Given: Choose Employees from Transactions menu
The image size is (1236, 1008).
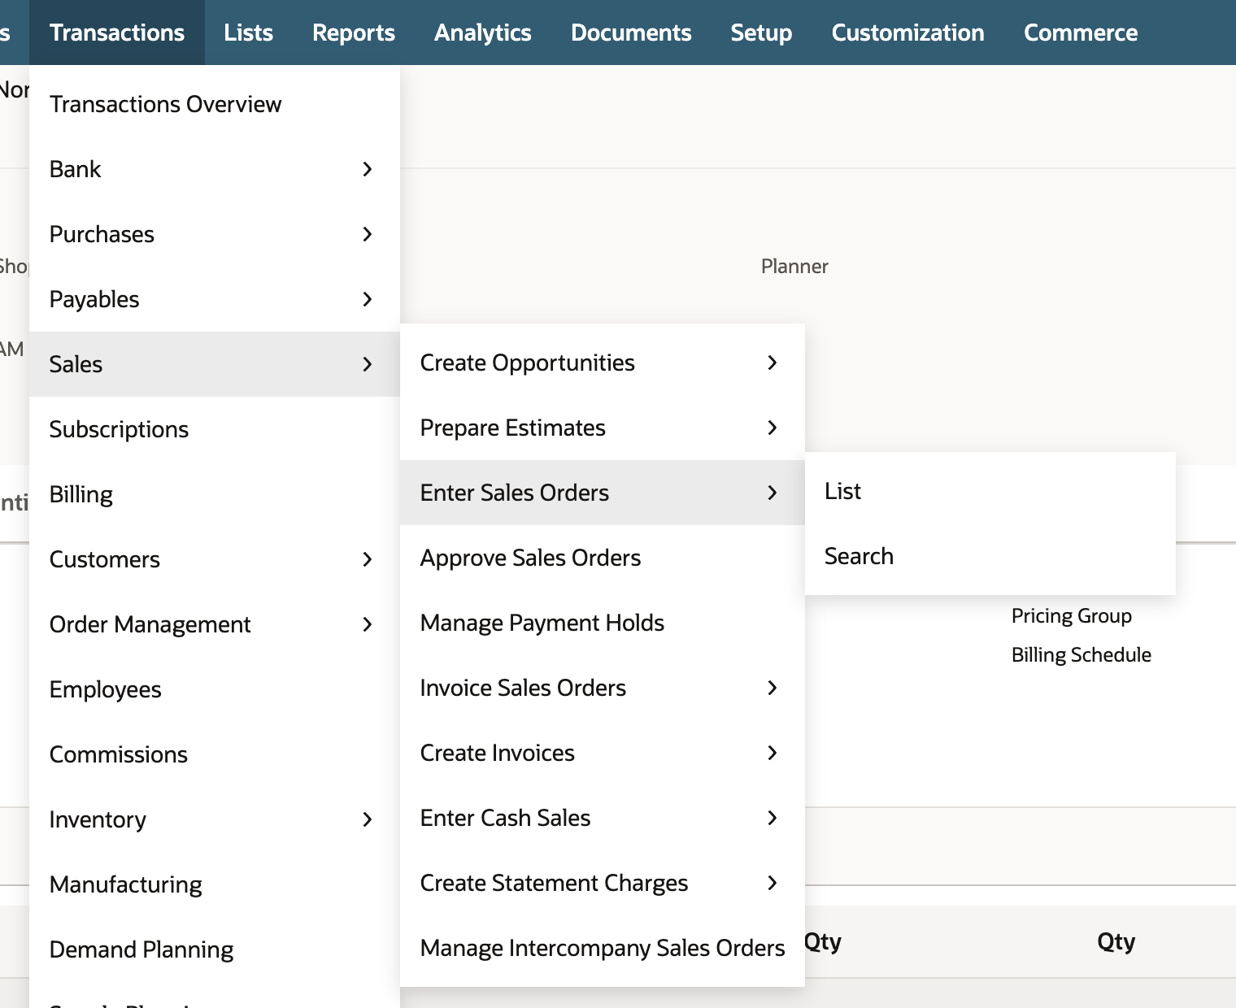Looking at the screenshot, I should [x=215, y=689].
